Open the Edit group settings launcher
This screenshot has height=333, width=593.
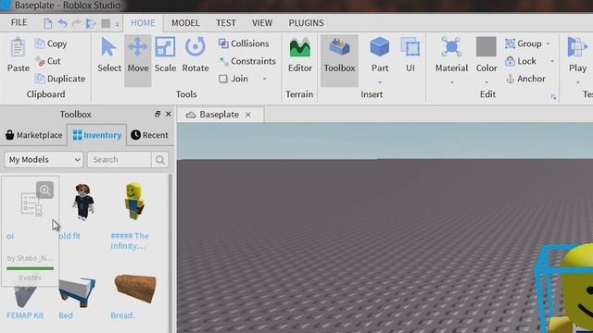tap(553, 97)
